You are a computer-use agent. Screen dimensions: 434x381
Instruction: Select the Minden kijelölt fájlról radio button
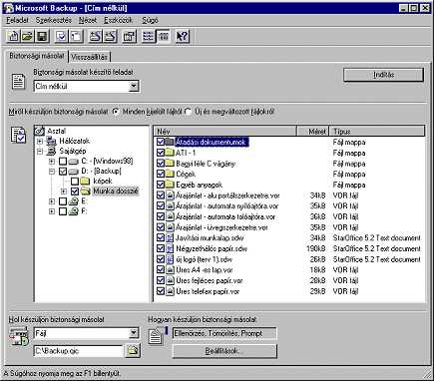[116, 112]
